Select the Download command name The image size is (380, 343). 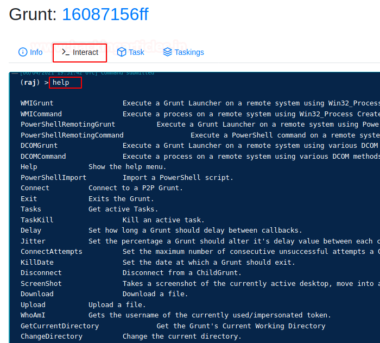click(37, 294)
